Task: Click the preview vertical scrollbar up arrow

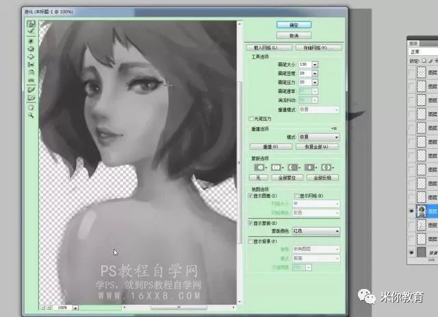Action: coord(240,24)
